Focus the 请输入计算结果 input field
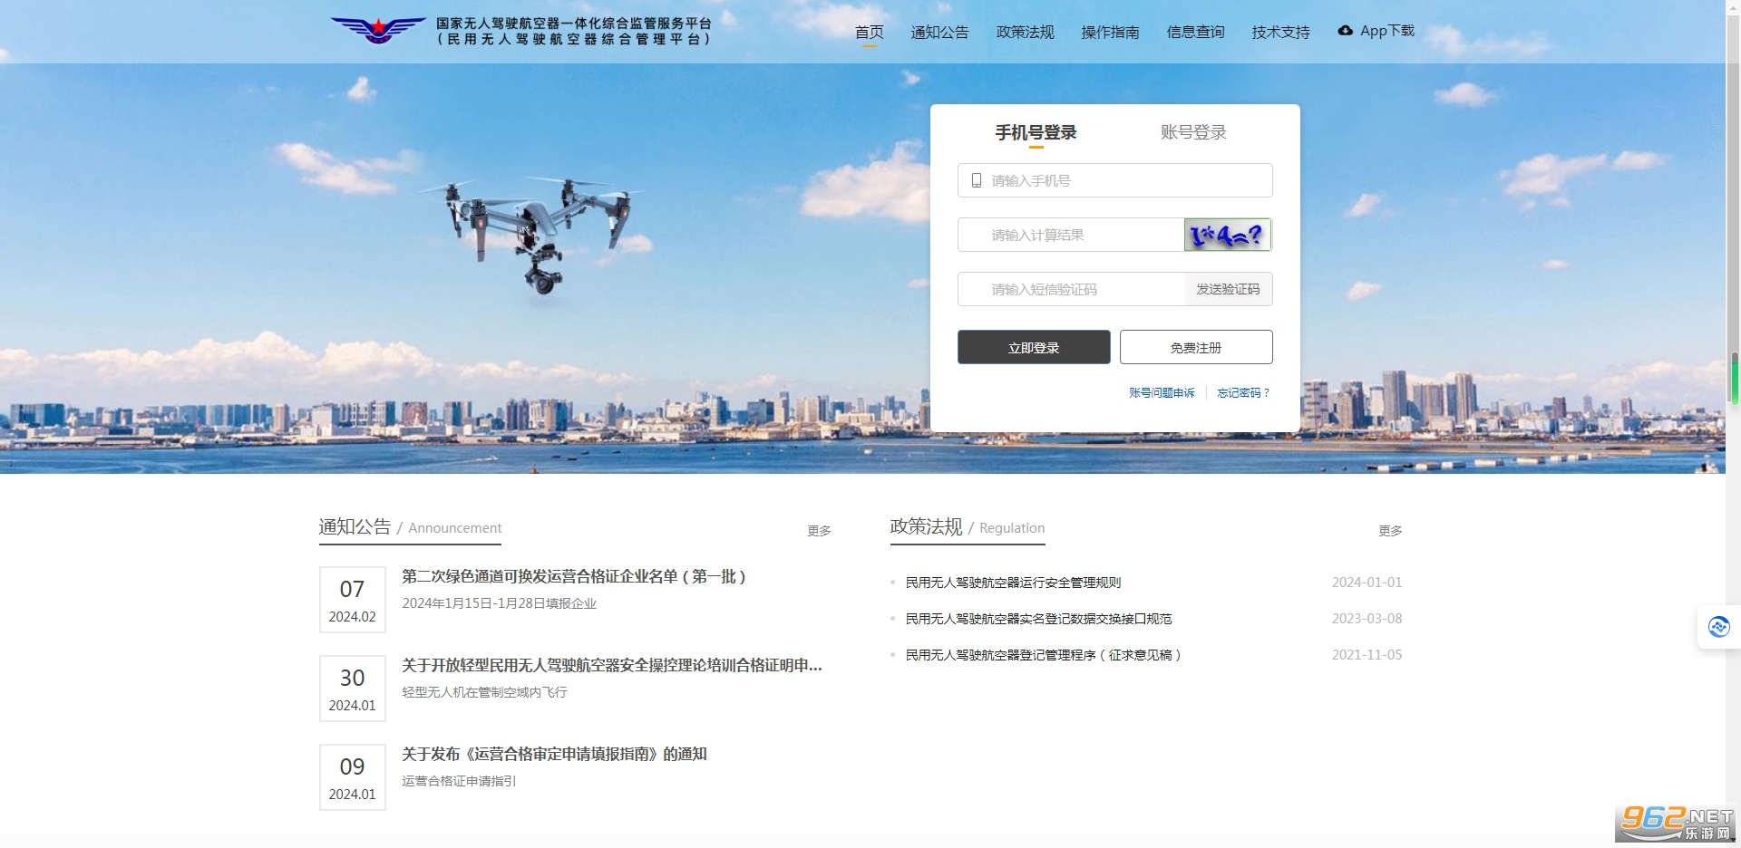This screenshot has height=848, width=1741. coord(1071,235)
